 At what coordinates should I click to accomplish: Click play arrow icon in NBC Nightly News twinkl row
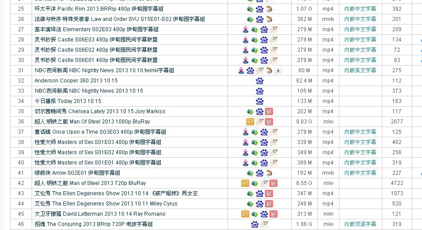coord(278,70)
